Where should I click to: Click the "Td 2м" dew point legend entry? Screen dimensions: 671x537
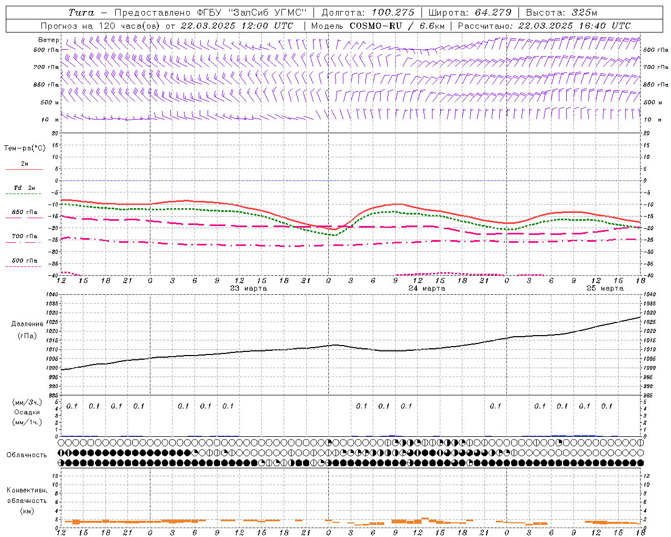click(x=25, y=188)
